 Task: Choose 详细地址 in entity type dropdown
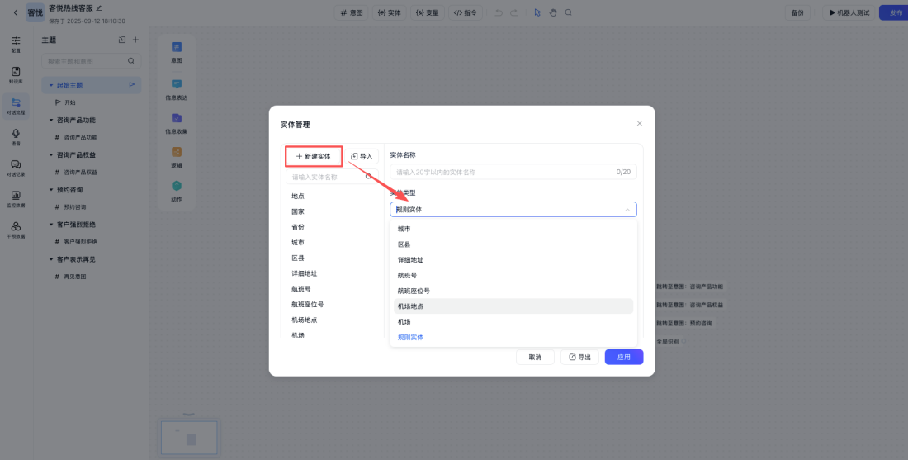point(513,259)
